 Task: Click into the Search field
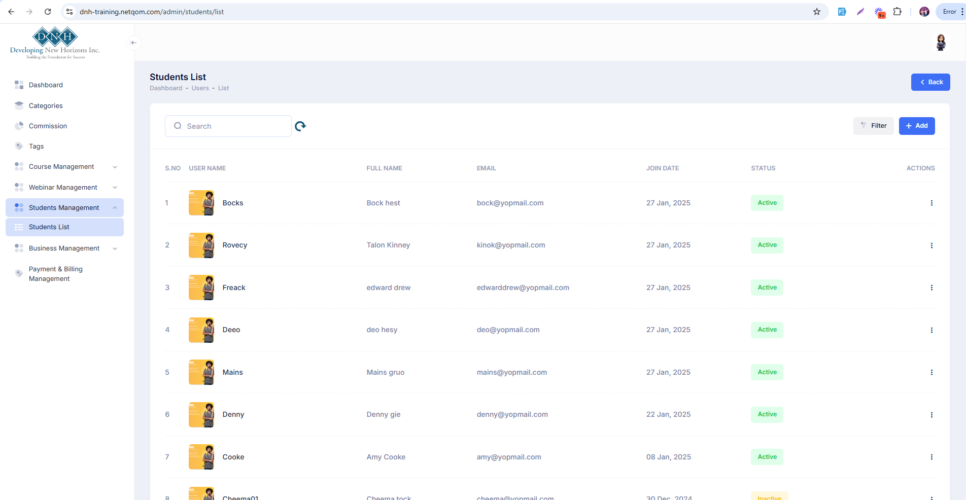[x=228, y=126]
